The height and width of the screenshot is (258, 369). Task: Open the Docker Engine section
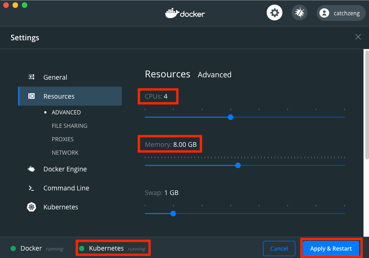point(70,169)
